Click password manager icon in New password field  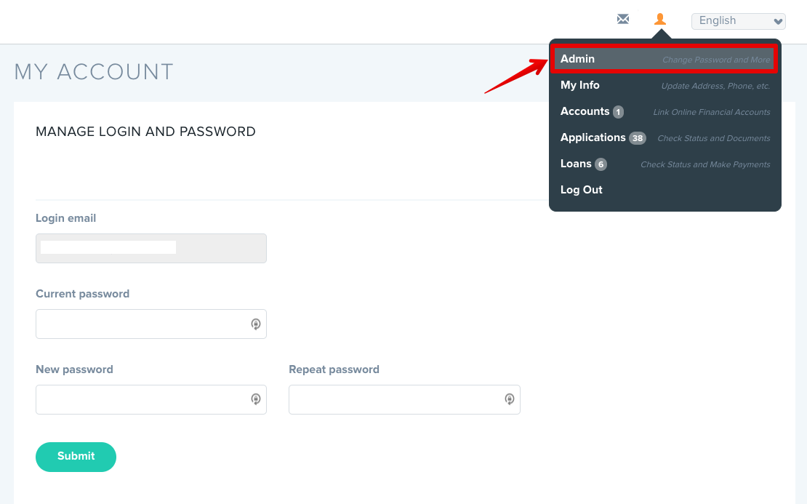coord(256,399)
